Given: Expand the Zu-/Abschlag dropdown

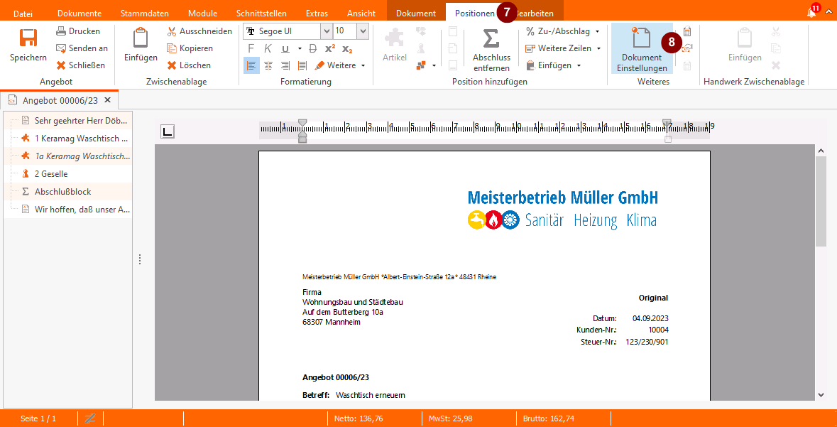Looking at the screenshot, I should tap(597, 31).
